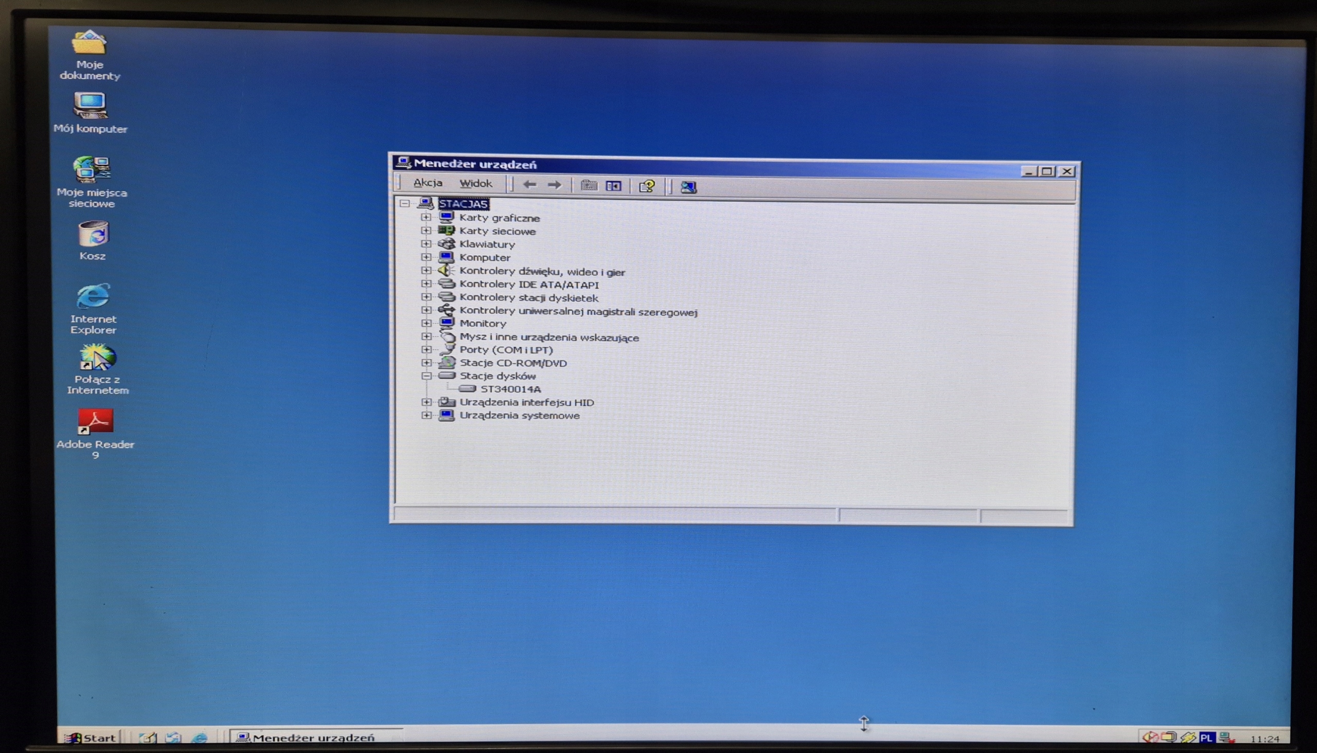Image resolution: width=1317 pixels, height=753 pixels.
Task: Select Internet Explorer desktop icon
Action: [x=94, y=309]
